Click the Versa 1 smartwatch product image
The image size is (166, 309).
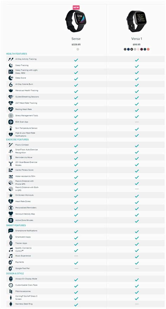(137, 21)
